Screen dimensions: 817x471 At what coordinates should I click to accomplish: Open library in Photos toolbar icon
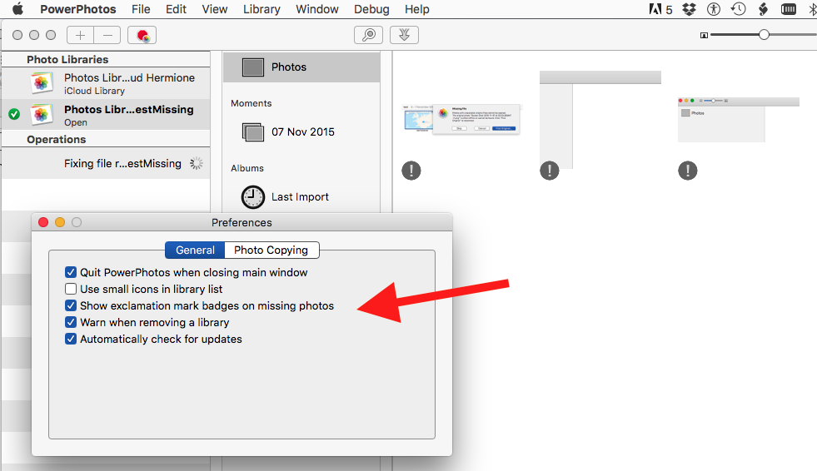tap(142, 36)
